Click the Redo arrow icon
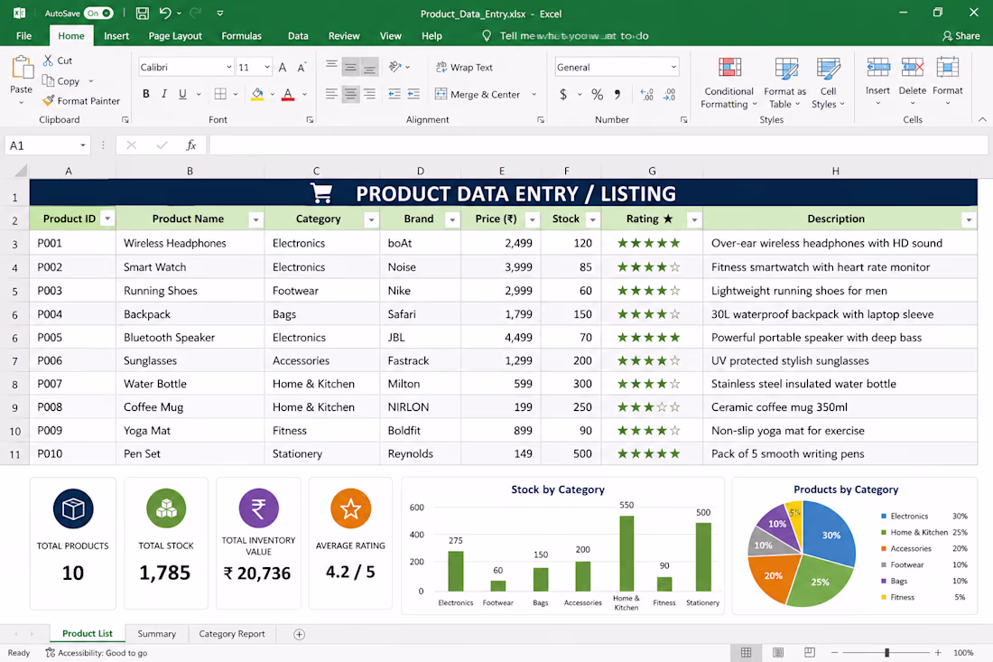The image size is (993, 662). pos(195,13)
